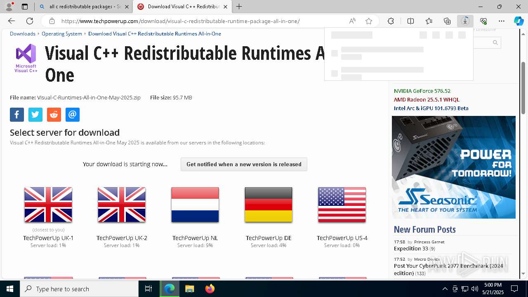Open browser Extensions menu
This screenshot has height=297, width=528.
click(x=391, y=21)
